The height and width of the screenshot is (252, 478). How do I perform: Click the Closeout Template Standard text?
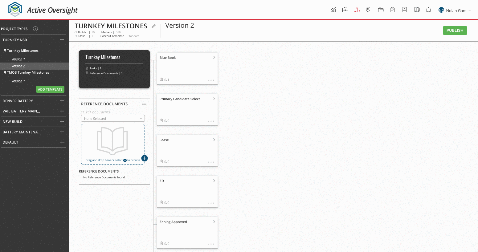click(120, 36)
